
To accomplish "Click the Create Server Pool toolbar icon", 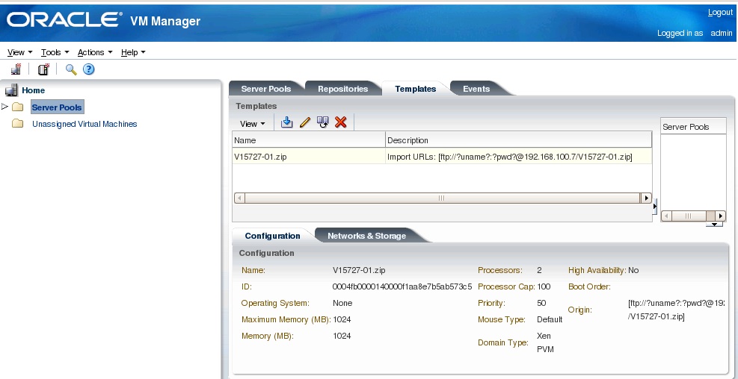I will [x=44, y=69].
